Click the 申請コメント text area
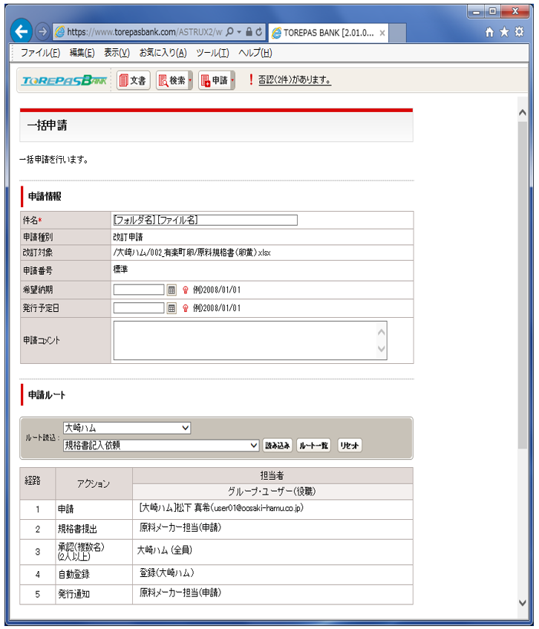This screenshot has height=629, width=539. click(x=250, y=340)
